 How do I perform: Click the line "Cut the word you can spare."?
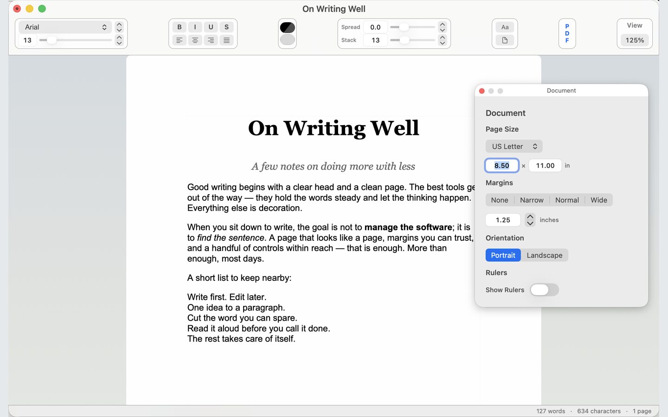pyautogui.click(x=242, y=318)
